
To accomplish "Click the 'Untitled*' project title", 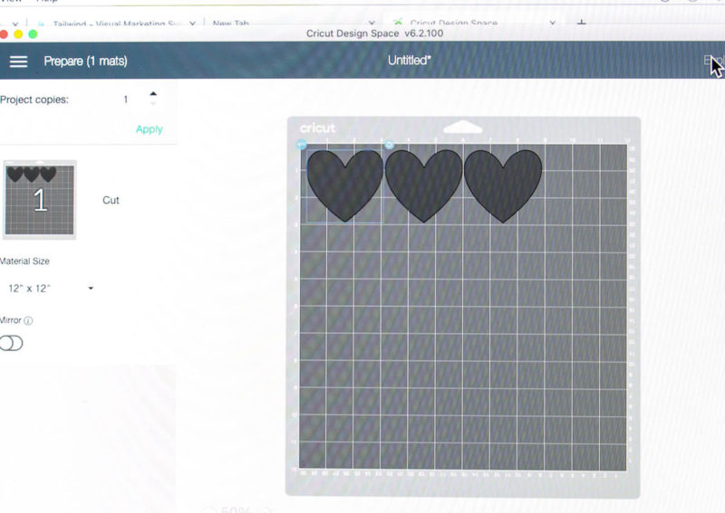I will coord(410,61).
